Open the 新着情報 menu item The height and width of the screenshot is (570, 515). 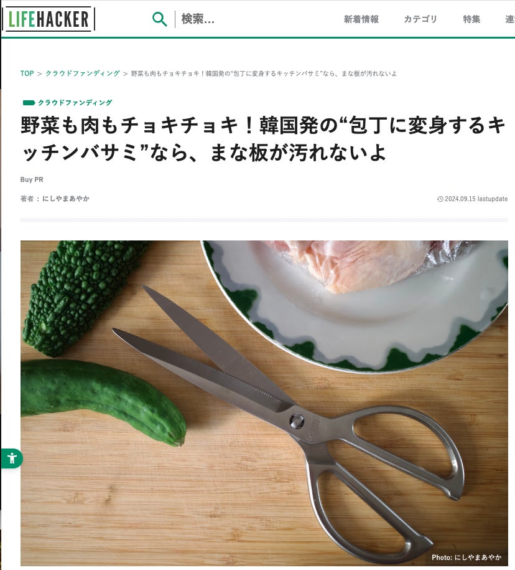click(361, 19)
